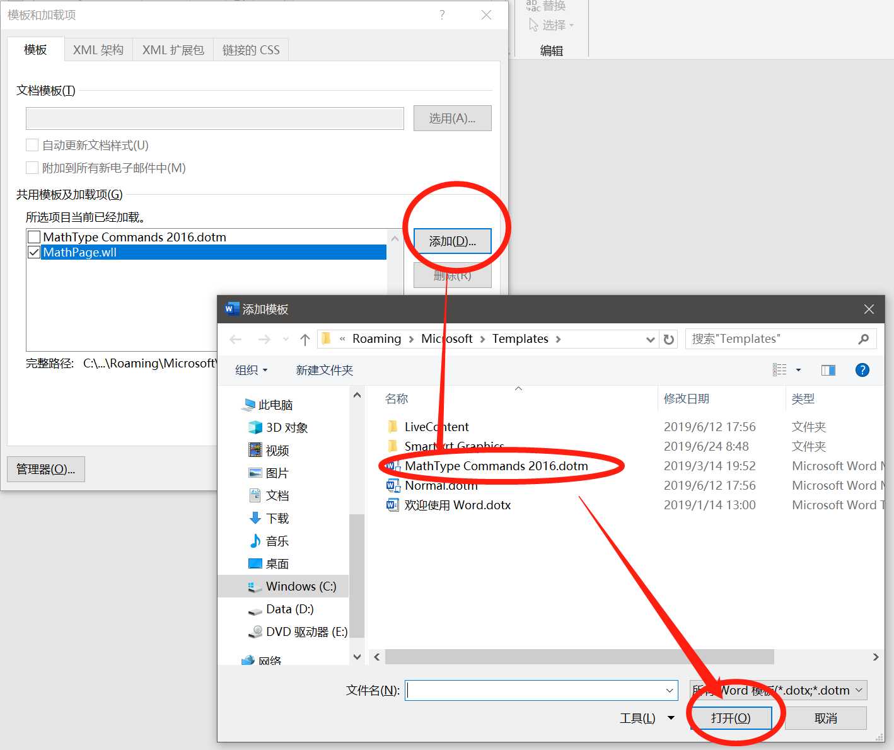Screen dimensions: 894x750
Task: Uncheck the MathPage.wll add-in checkbox
Action: (x=34, y=252)
